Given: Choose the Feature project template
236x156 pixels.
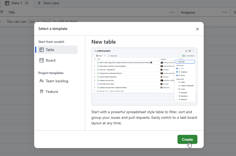Looking at the screenshot, I should pos(57,92).
